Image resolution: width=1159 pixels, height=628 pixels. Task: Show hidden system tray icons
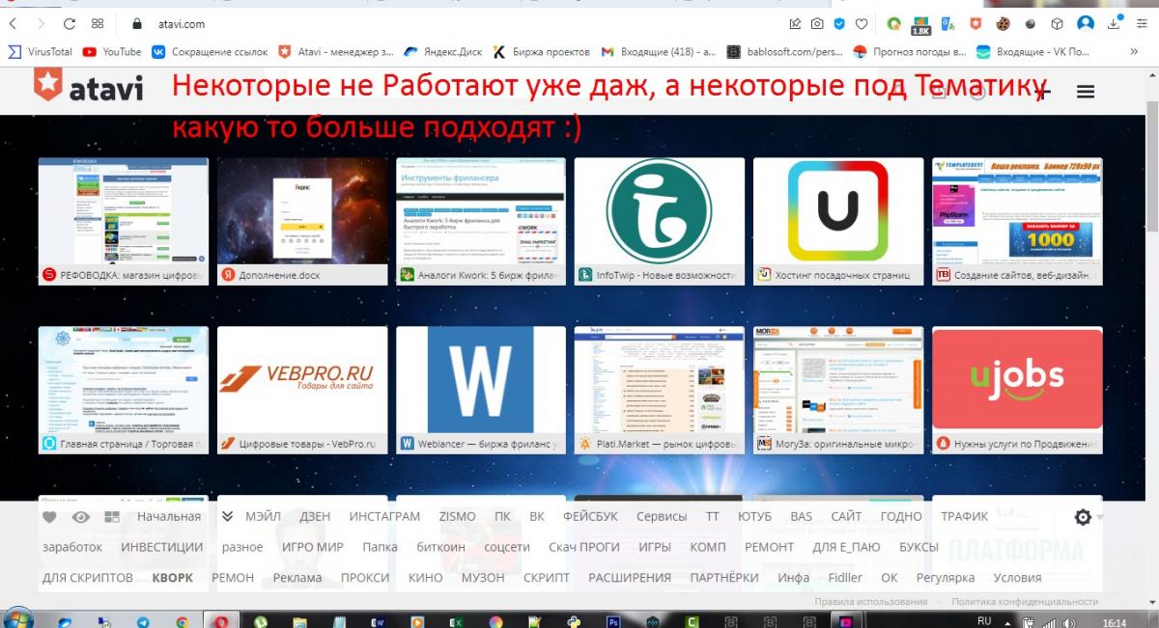1009,622
